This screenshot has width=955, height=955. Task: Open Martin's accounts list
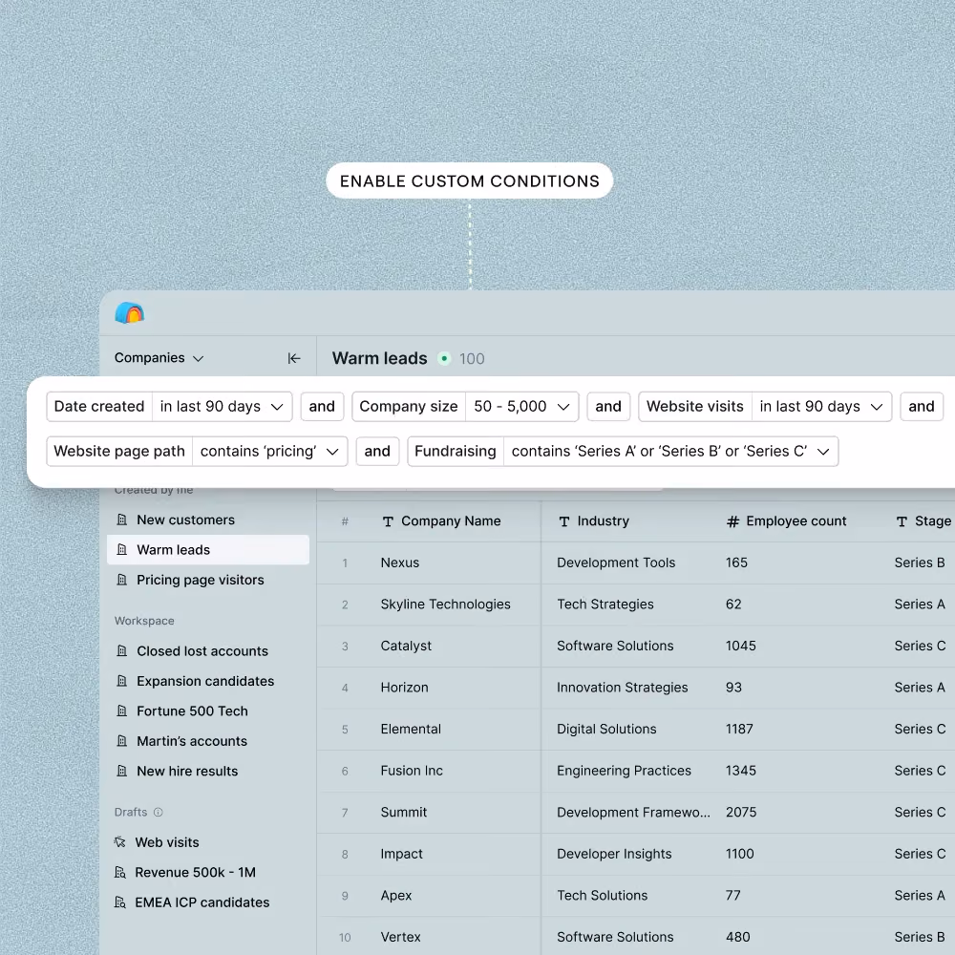pyautogui.click(x=207, y=741)
